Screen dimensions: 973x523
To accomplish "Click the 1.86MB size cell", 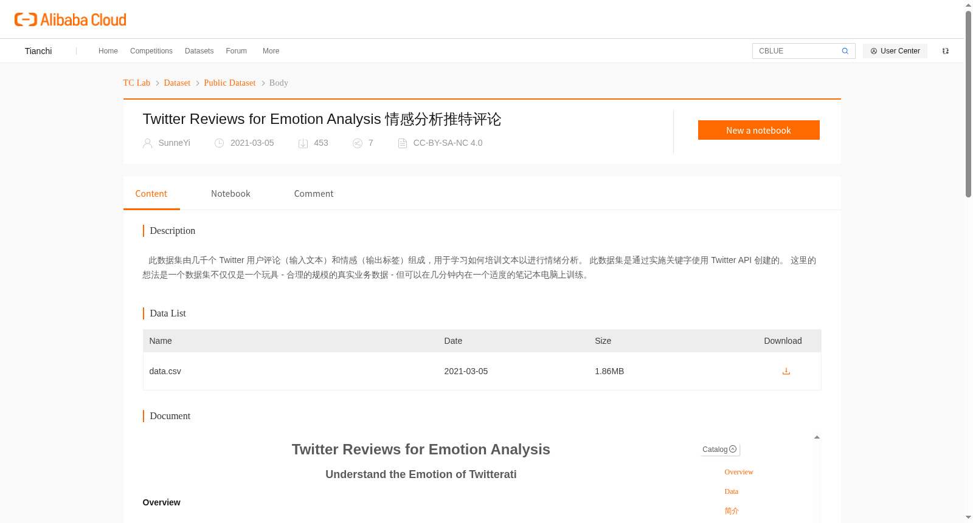I will point(609,371).
